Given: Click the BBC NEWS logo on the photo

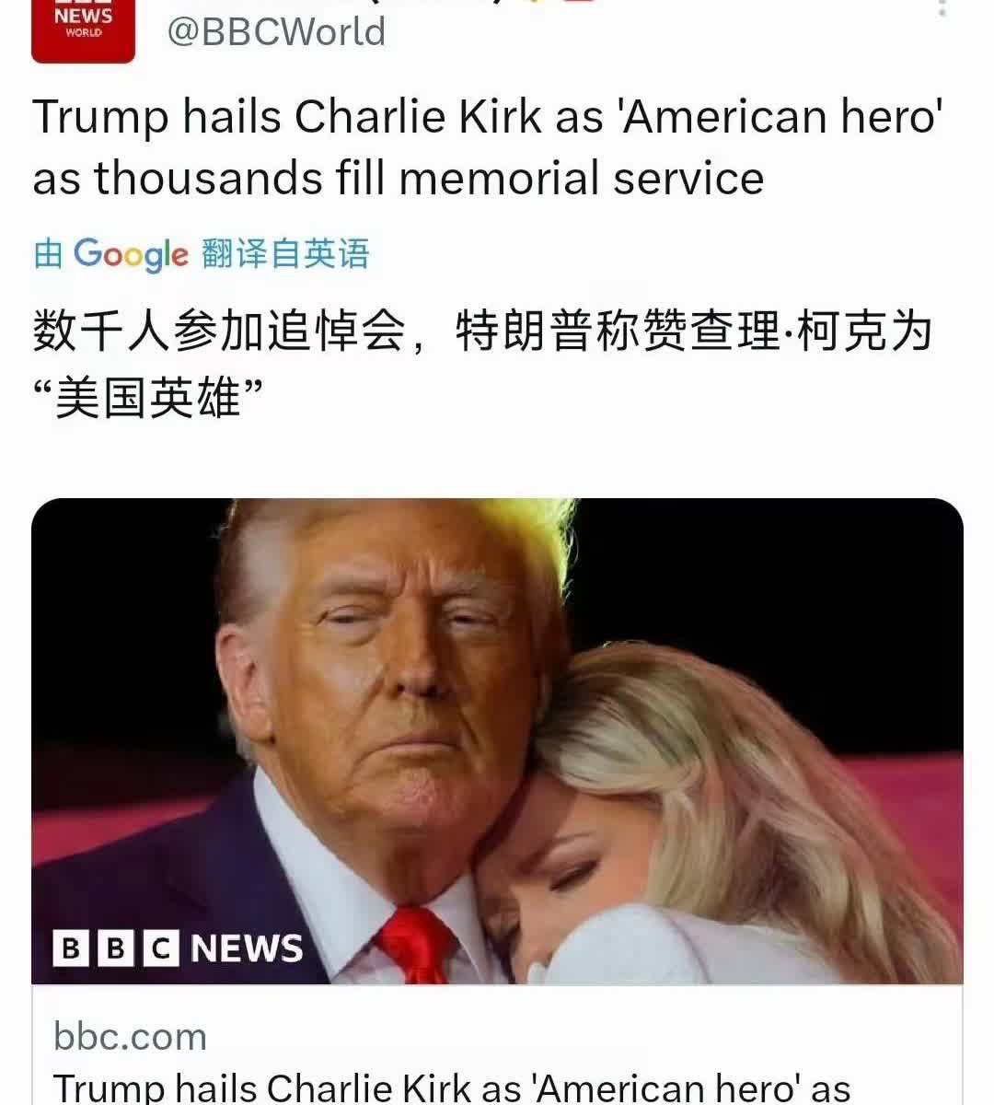Looking at the screenshot, I should pyautogui.click(x=178, y=948).
